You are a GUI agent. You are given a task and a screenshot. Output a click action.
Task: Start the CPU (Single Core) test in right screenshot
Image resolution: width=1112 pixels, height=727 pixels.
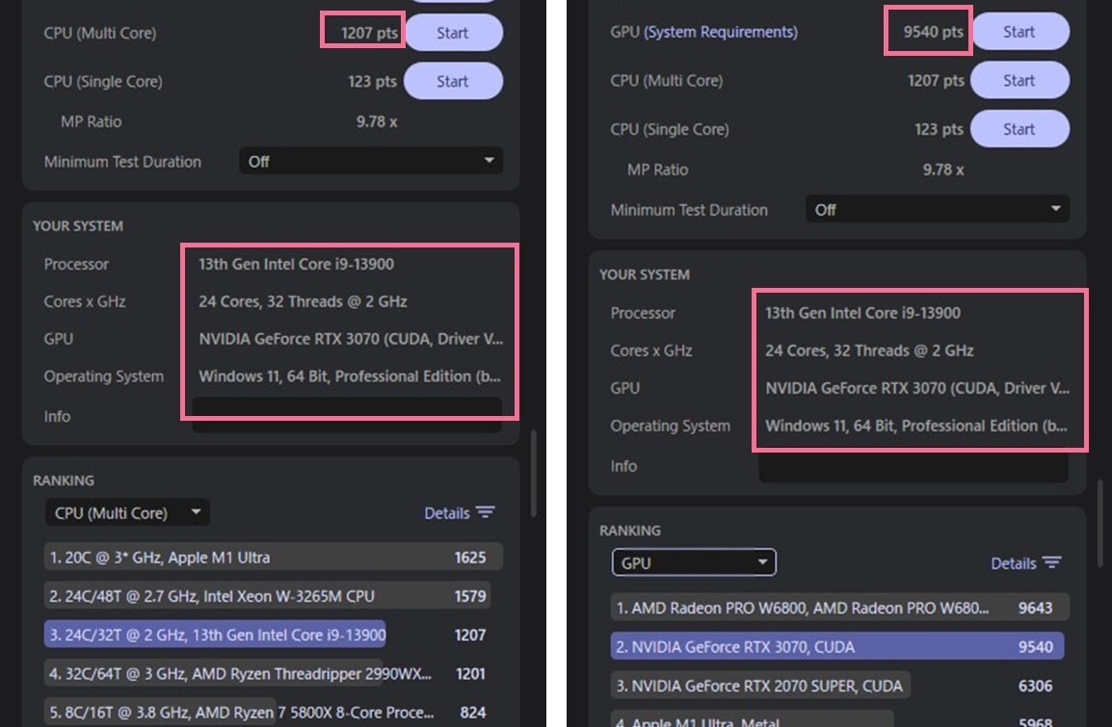pyautogui.click(x=1019, y=129)
